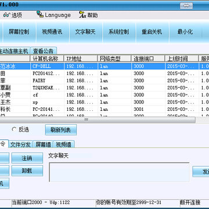The height and width of the screenshot is (209, 209).
Task: Click 断开连接 in the status bar
Action: coord(190,203)
